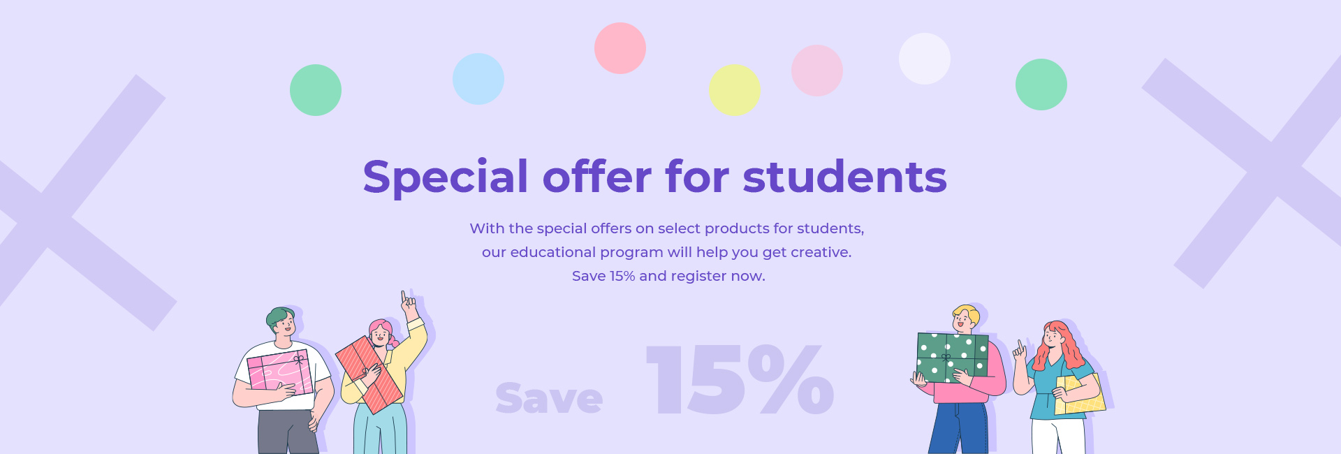This screenshot has height=454, width=1341.
Task: Click the pink gift box with the ribbon
Action: [280, 374]
